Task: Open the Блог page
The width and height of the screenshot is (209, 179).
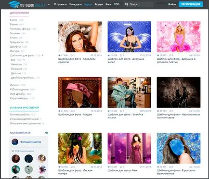Action: click(108, 4)
